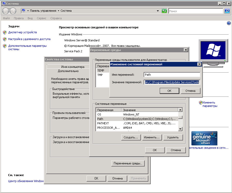Screen dimensions: 232x193
Task: Open Настройка удаленного доступа link
Action: (x=29, y=39)
